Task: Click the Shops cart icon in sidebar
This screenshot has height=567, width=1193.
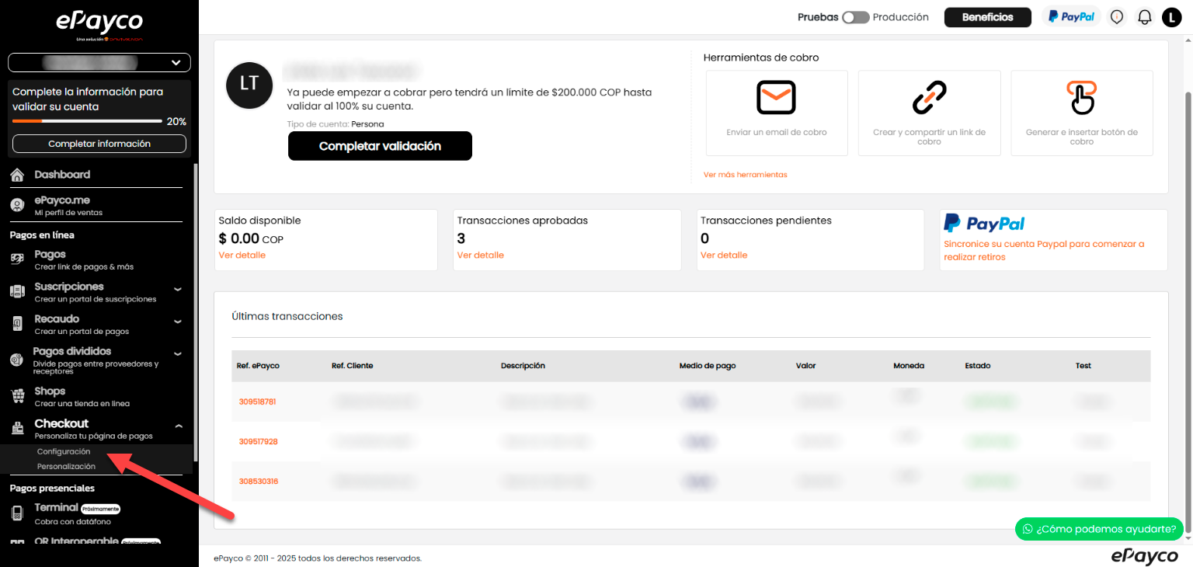Action: pyautogui.click(x=17, y=396)
